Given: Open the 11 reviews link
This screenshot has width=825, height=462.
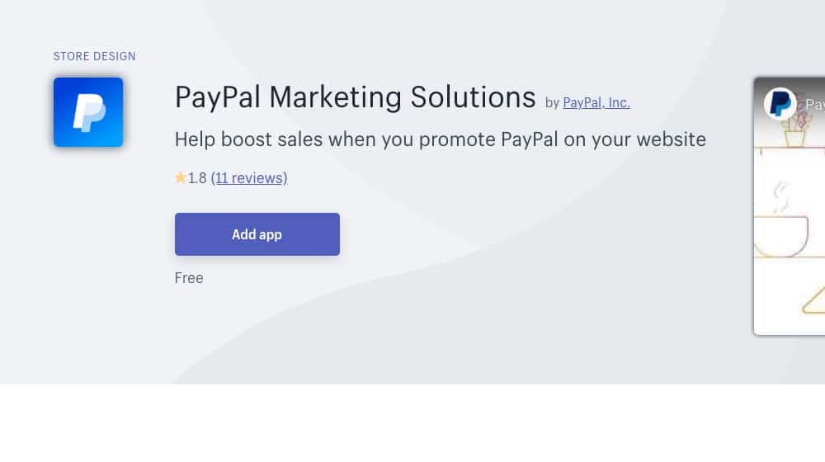Looking at the screenshot, I should pos(249,178).
